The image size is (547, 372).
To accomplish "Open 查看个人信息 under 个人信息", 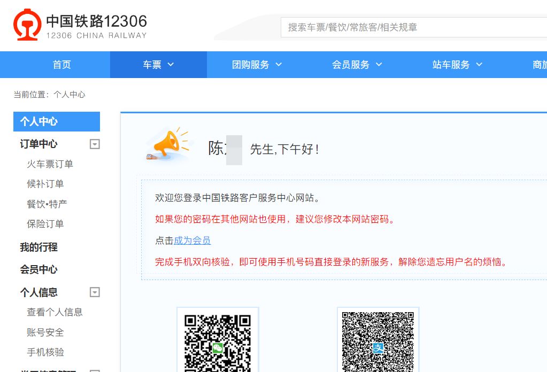I will tap(55, 312).
